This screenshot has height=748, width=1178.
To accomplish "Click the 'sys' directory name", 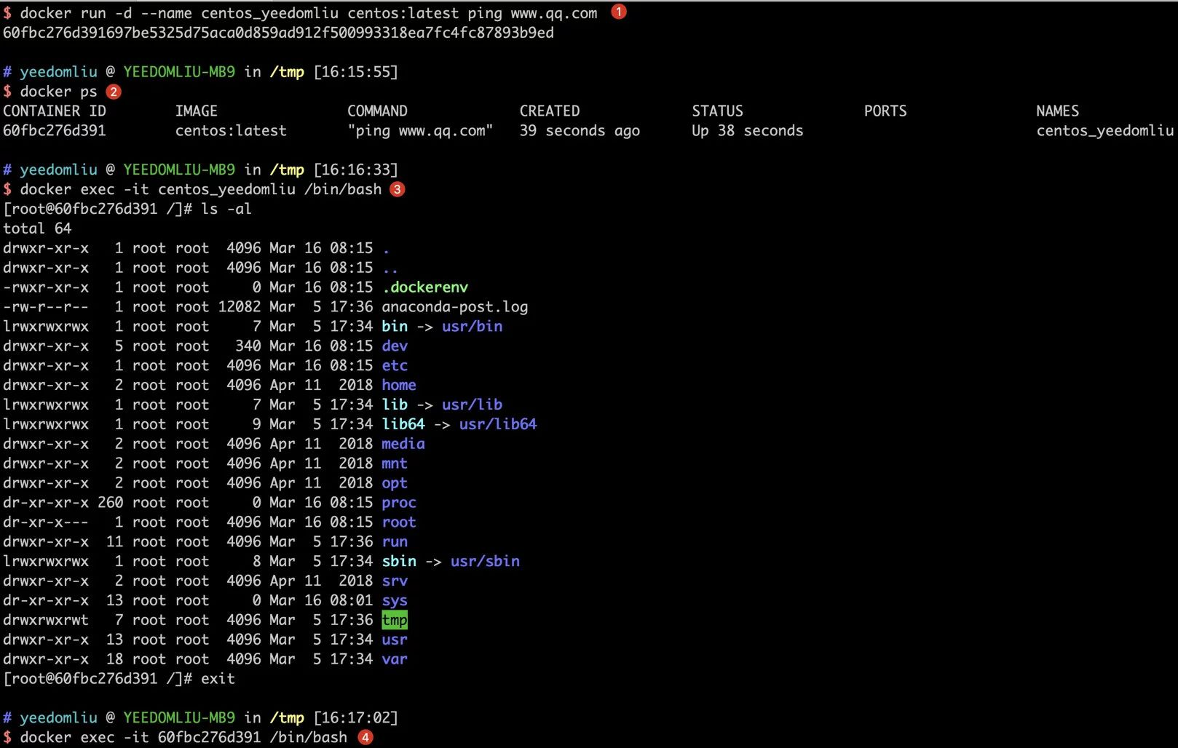I will point(395,601).
